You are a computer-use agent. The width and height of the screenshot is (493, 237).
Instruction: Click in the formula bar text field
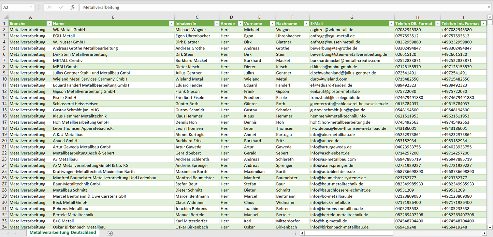click(x=273, y=7)
